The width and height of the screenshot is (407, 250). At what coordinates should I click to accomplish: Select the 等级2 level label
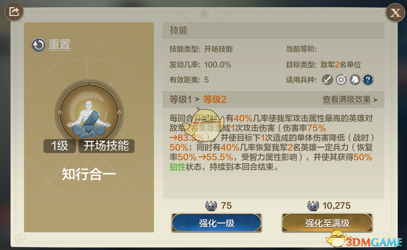coord(215,99)
